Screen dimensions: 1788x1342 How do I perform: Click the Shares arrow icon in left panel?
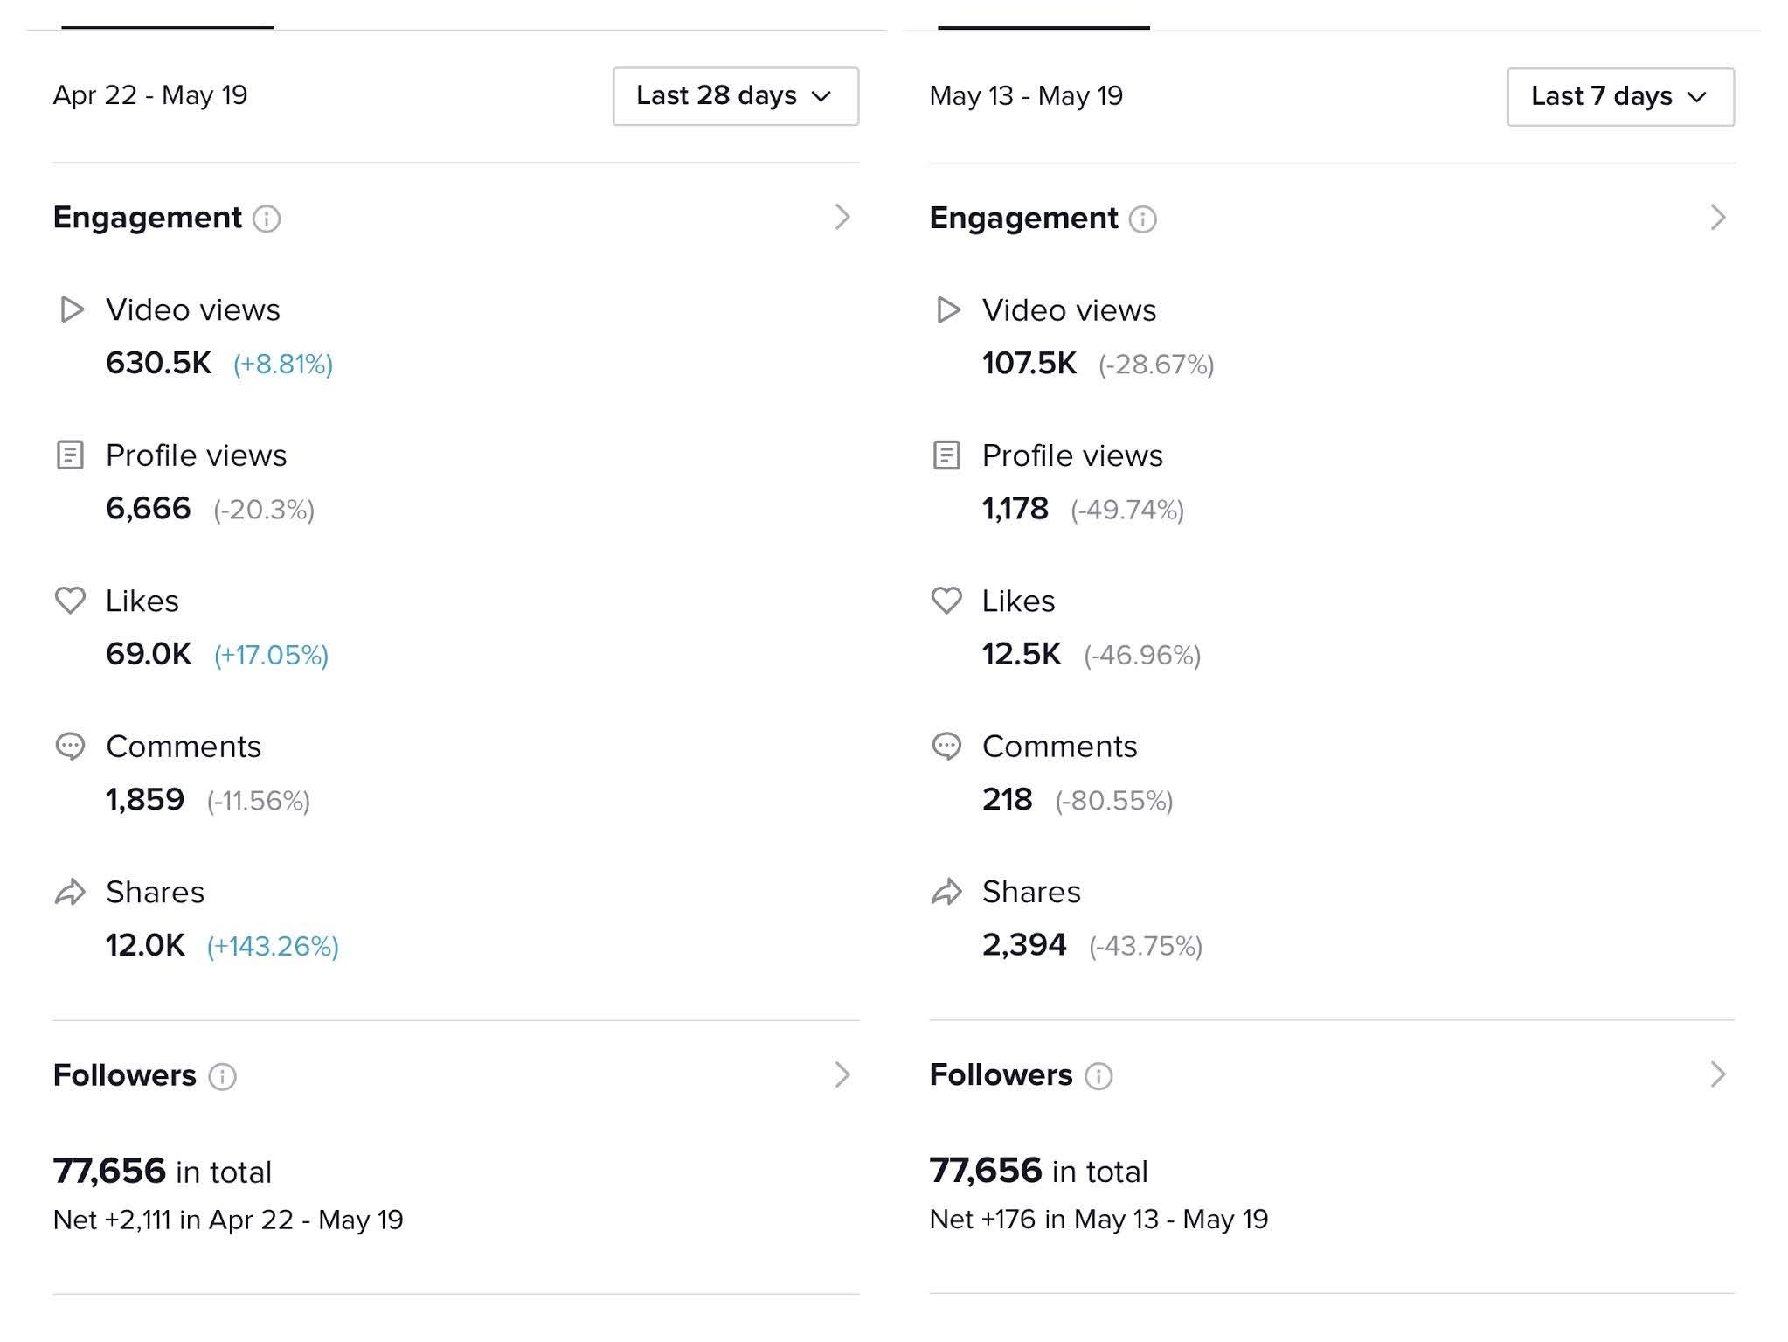pyautogui.click(x=70, y=892)
